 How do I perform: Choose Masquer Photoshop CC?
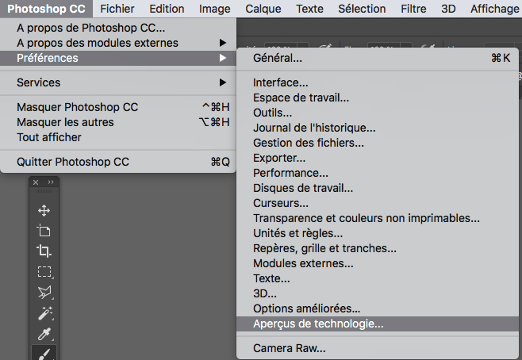pyautogui.click(x=118, y=107)
